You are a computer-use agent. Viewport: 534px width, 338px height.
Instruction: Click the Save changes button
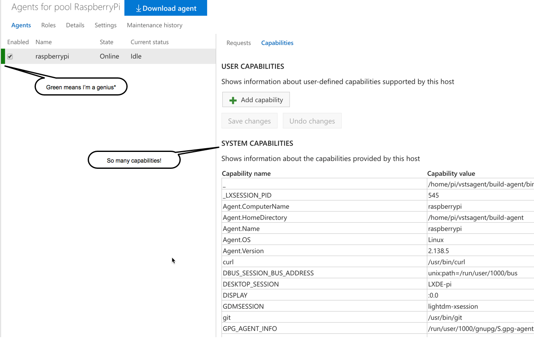(x=249, y=121)
